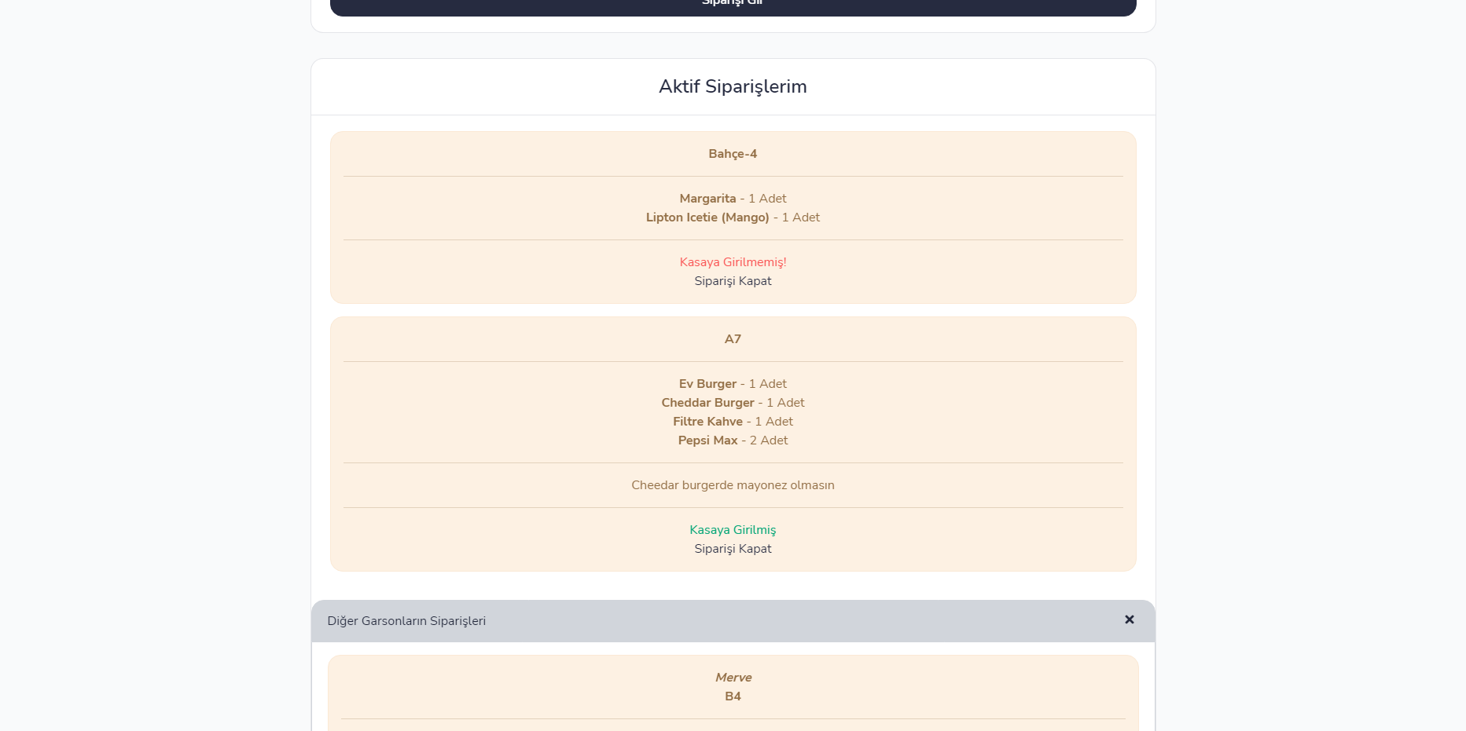1466x731 pixels.
Task: Click the Margarita order item
Action: point(733,199)
